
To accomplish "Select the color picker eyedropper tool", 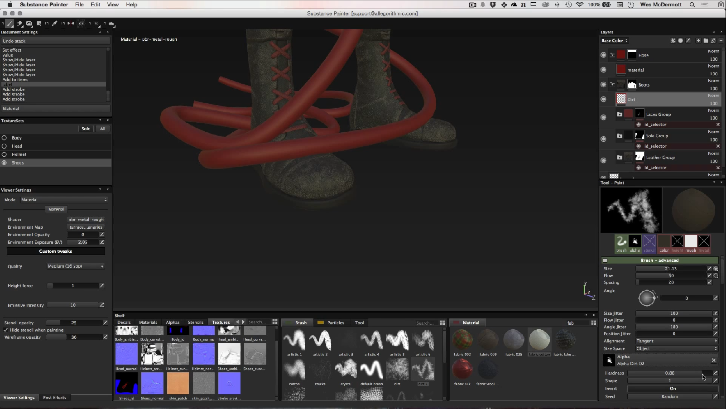I will [55, 24].
